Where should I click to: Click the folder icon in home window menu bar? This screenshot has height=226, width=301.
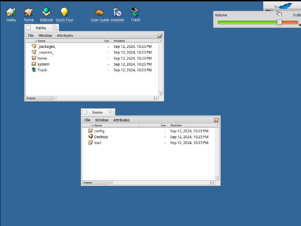click(x=216, y=120)
